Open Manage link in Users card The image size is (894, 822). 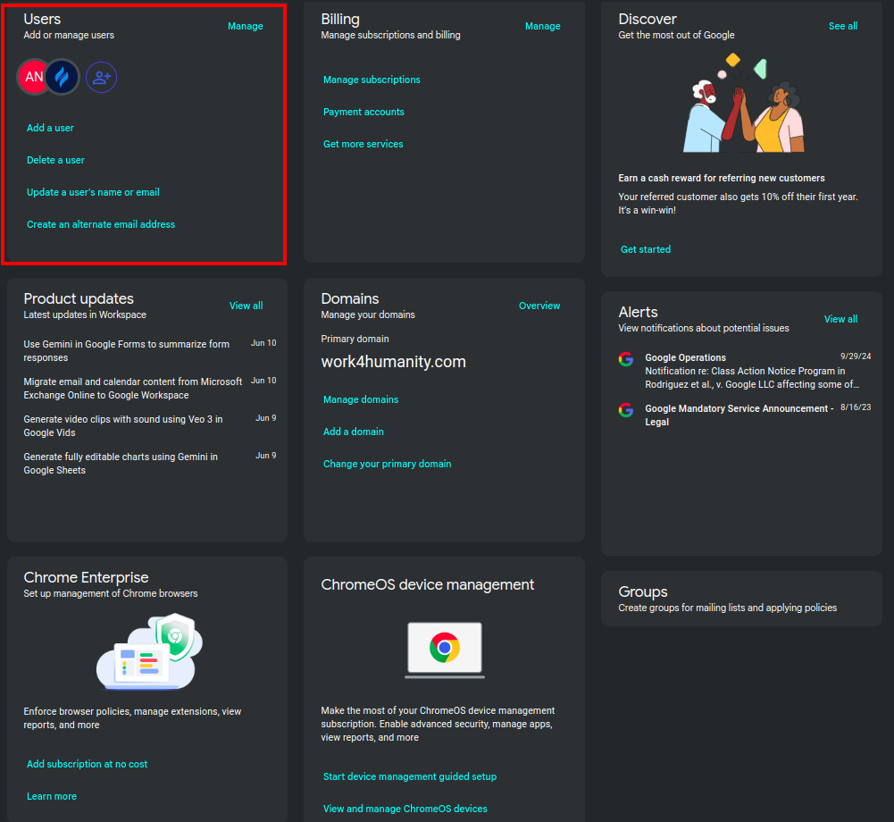pyautogui.click(x=246, y=26)
